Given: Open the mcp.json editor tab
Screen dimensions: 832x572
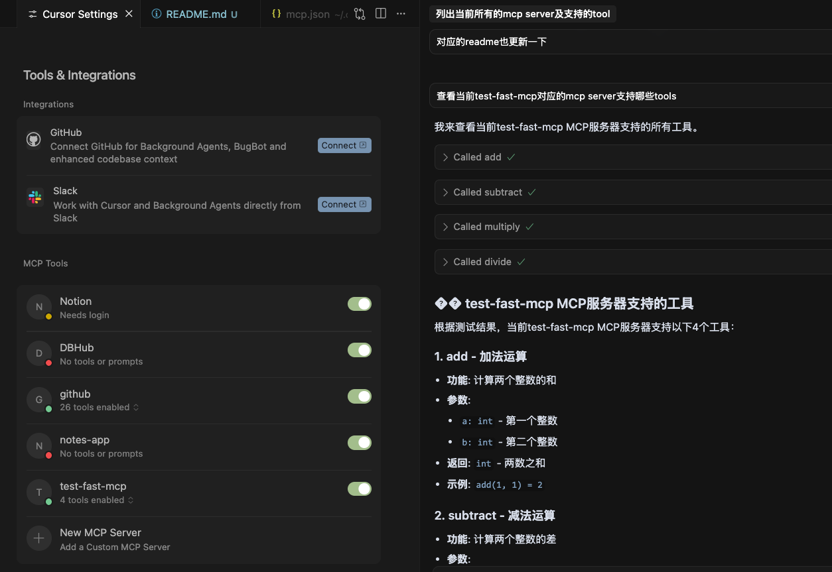Looking at the screenshot, I should [x=308, y=14].
